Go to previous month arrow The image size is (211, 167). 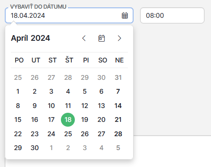click(84, 38)
